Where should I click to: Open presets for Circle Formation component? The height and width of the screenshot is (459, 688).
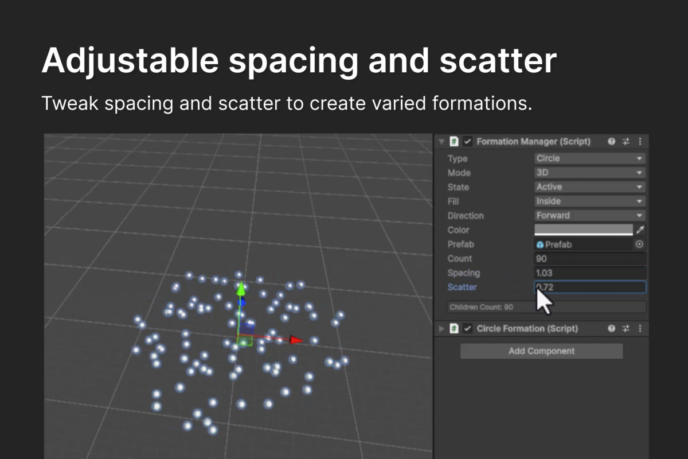click(x=626, y=329)
